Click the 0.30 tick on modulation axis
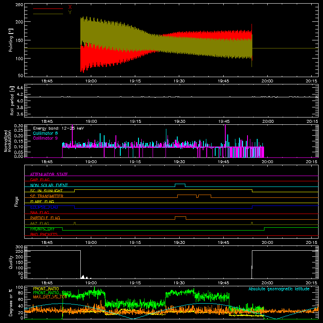Image resolution: width=323 pixels, height=323 pixels. click(x=19, y=126)
